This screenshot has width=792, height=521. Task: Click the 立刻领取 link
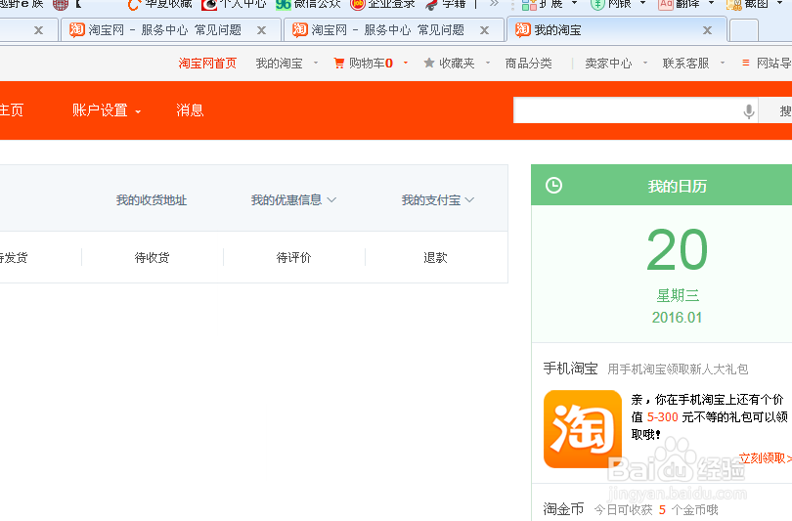coord(765,458)
